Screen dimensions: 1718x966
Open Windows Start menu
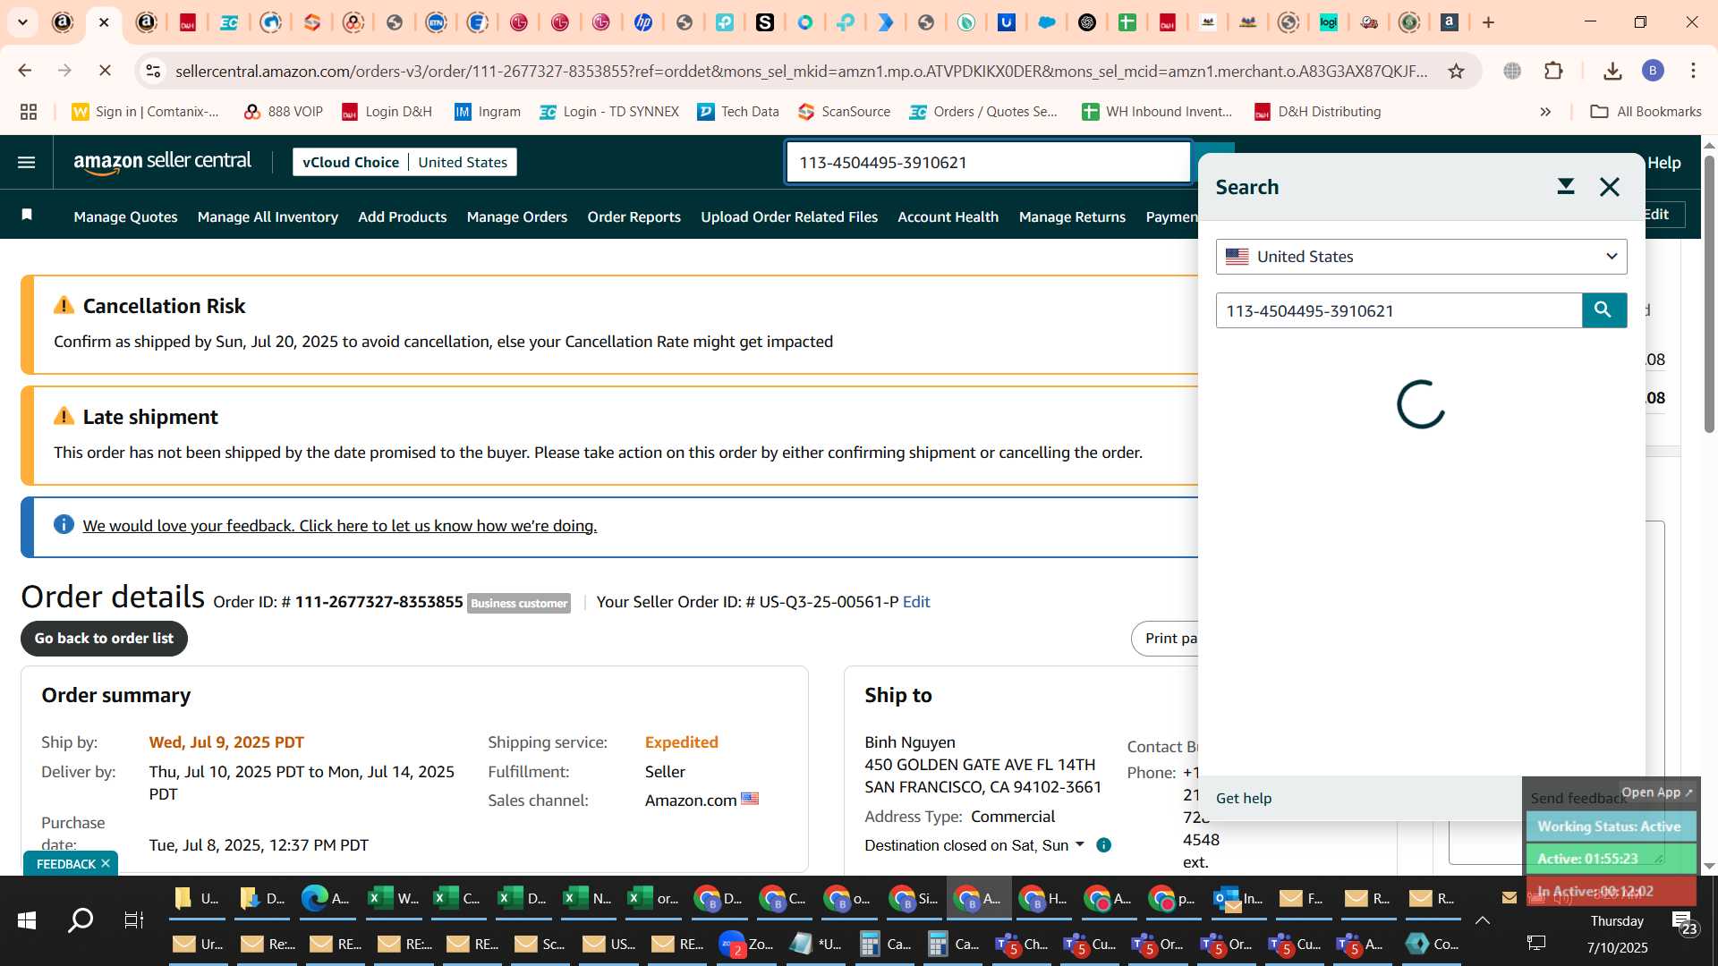[x=26, y=919]
